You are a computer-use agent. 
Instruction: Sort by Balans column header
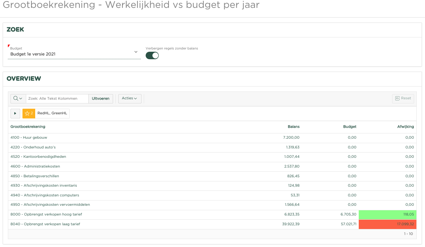pos(294,127)
